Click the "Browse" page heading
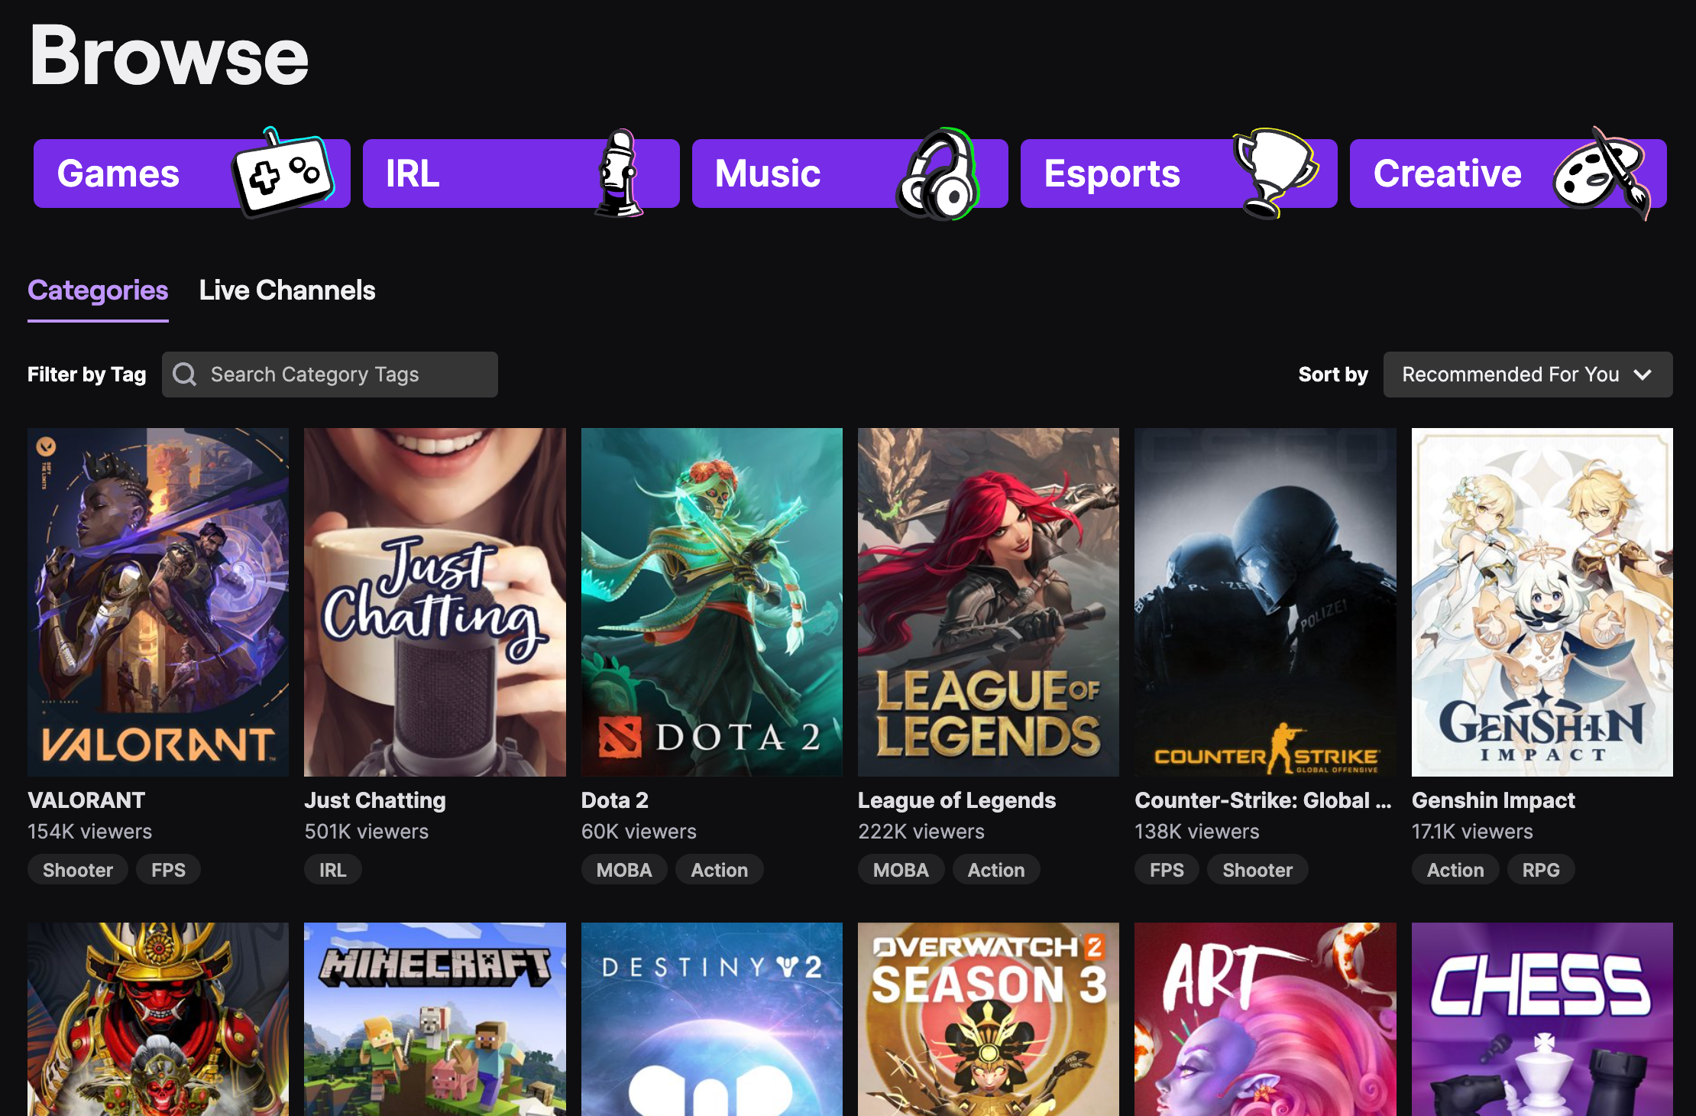This screenshot has width=1696, height=1116. coord(169,55)
